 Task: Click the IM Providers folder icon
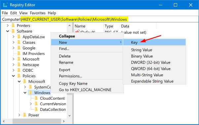tap(19, 54)
